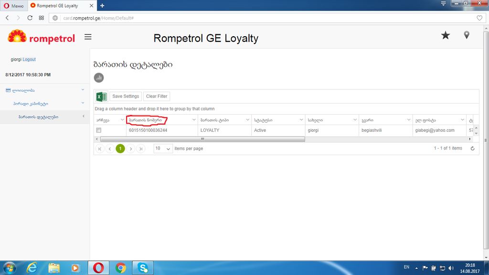This screenshot has height=275, width=489.
Task: Click the Opera taskbar icon
Action: (98, 268)
